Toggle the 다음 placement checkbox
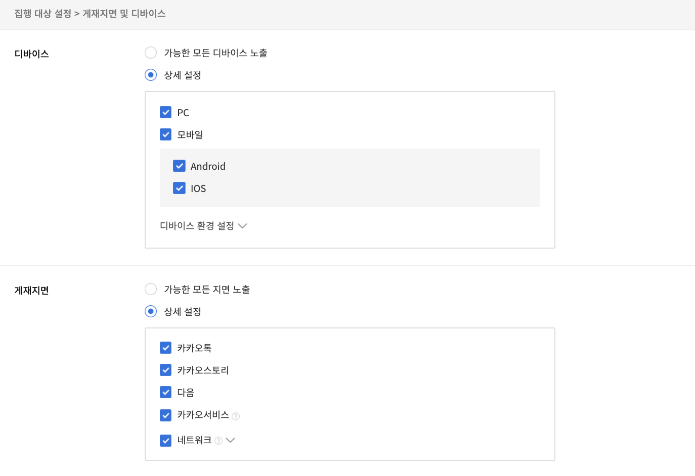This screenshot has width=695, height=476. 165,392
